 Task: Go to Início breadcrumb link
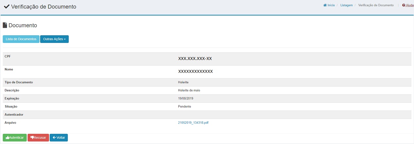coord(329,5)
